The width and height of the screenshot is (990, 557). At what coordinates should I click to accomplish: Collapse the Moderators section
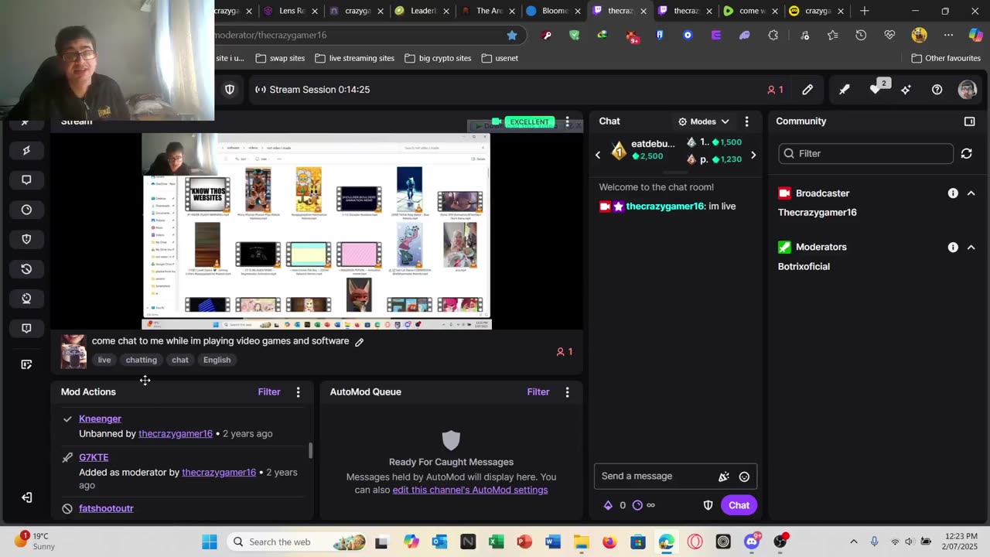pyautogui.click(x=971, y=248)
